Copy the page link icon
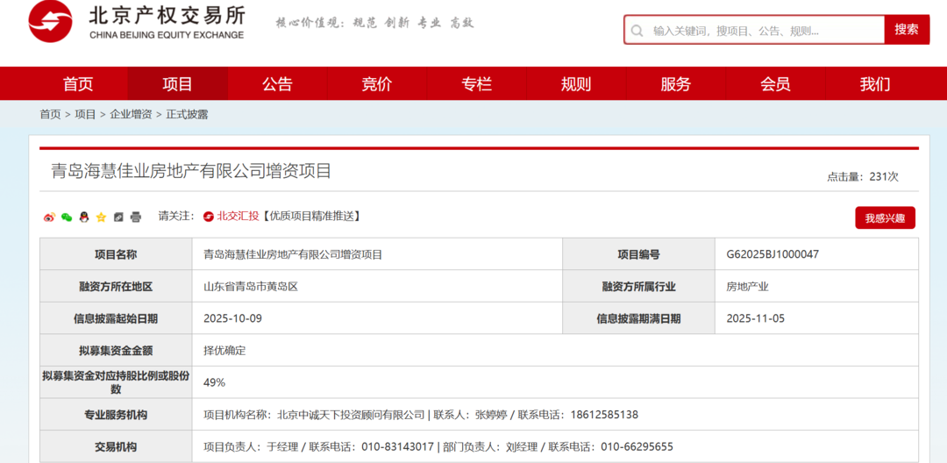Image resolution: width=947 pixels, height=463 pixels. (x=118, y=217)
